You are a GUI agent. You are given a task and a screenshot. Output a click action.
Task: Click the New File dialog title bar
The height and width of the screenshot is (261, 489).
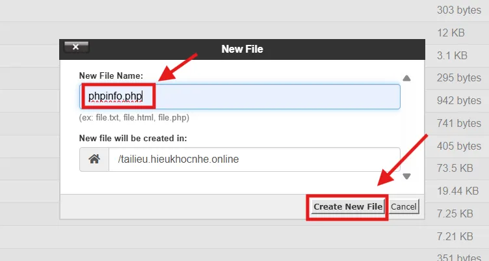pos(242,48)
